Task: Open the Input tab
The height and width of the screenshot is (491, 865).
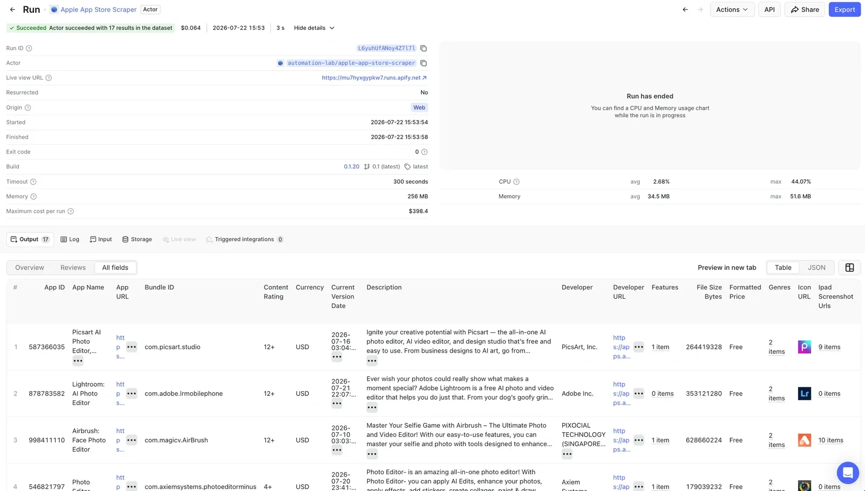Action: pyautogui.click(x=101, y=239)
